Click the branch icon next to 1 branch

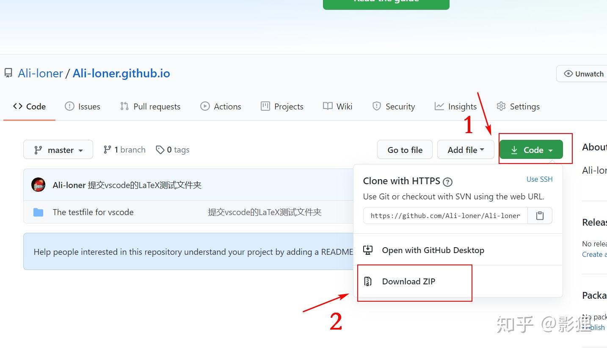coord(108,150)
